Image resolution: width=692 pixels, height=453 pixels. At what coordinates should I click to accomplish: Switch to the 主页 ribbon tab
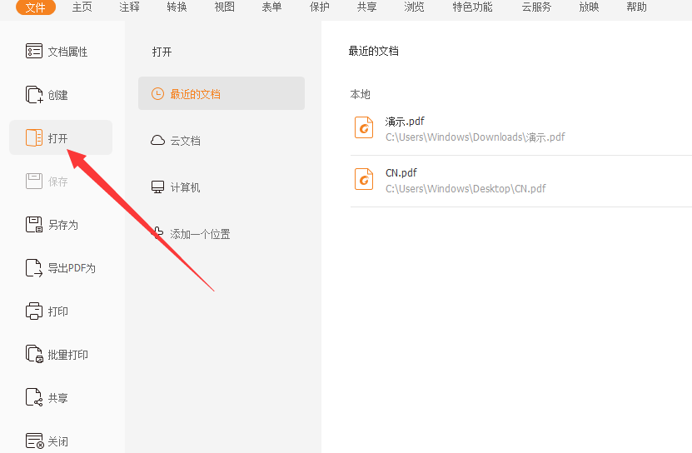click(x=82, y=7)
